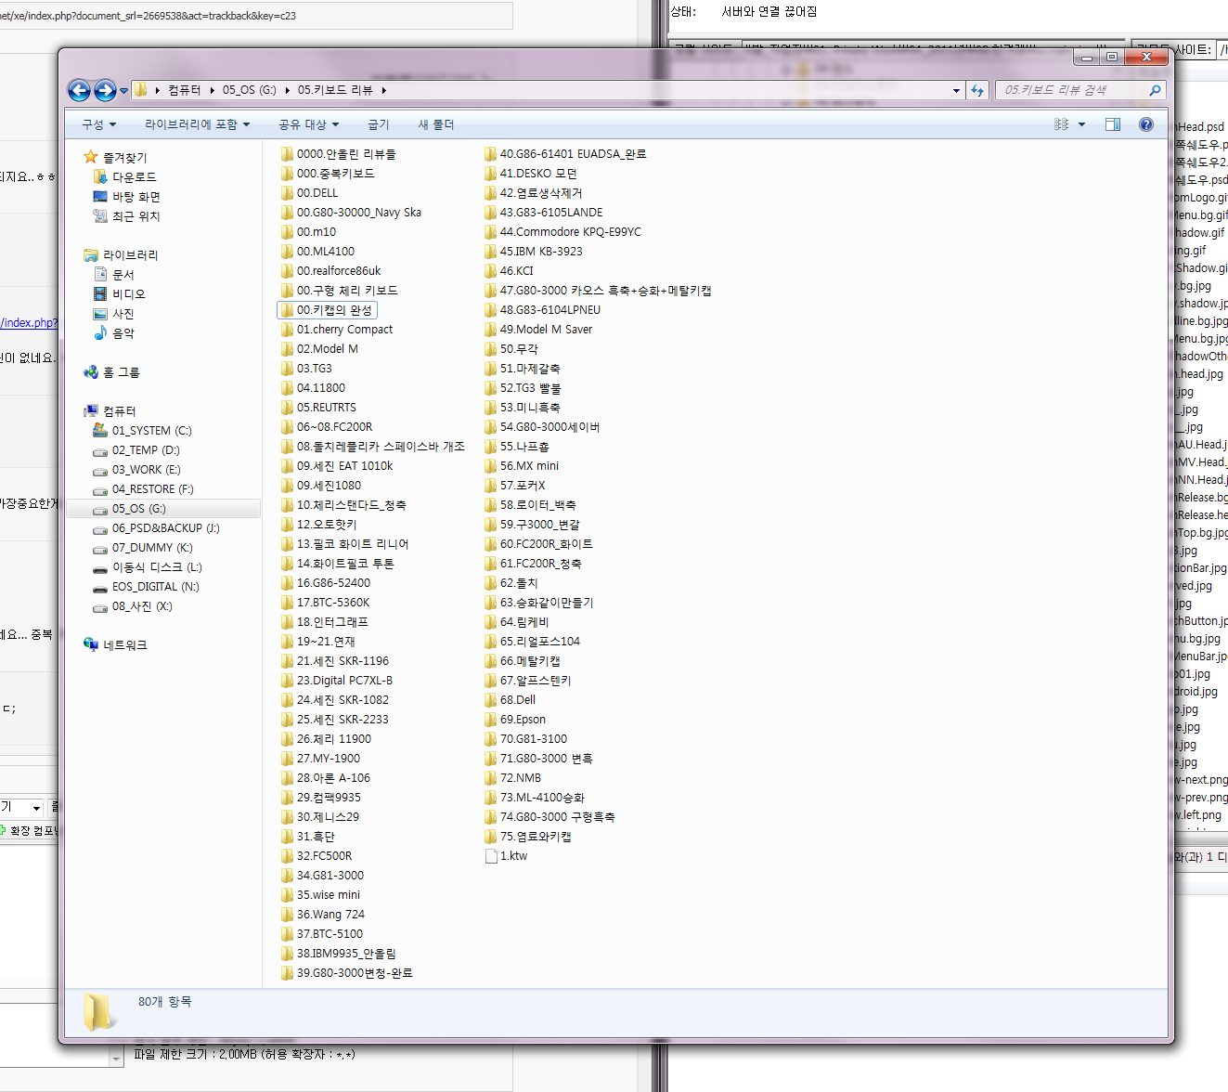Click 05_OS (G:) in the address breadcrumb
1228x1092 pixels.
coord(249,90)
